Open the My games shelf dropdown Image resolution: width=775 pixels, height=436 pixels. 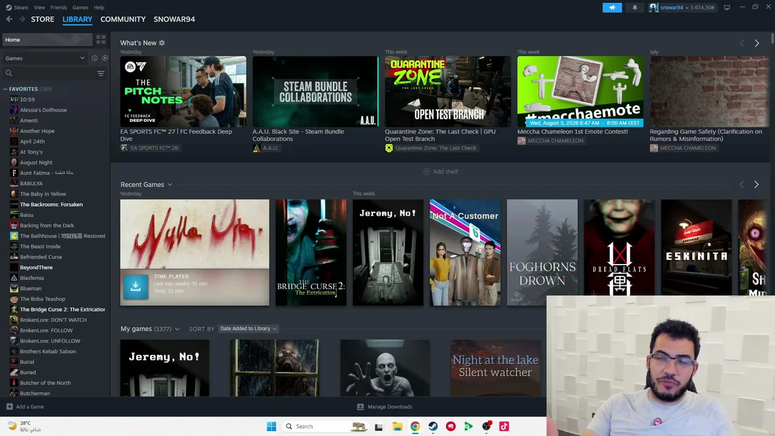tap(177, 329)
